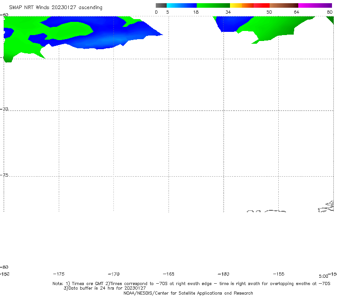Click the longitude axis label '-160'
This screenshot has height=296, width=337.
click(224, 274)
